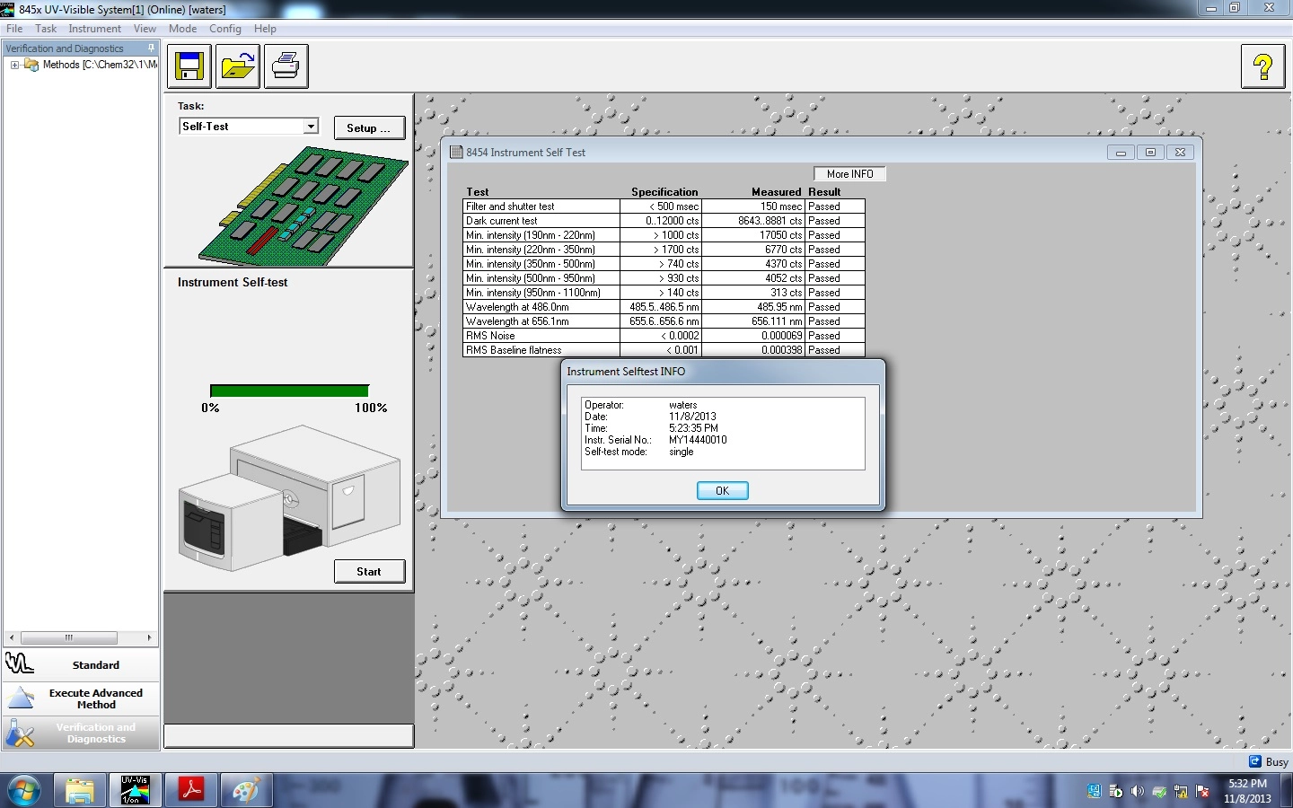Click the Save floppy disk toolbar icon
Image resolution: width=1293 pixels, height=808 pixels.
189,66
